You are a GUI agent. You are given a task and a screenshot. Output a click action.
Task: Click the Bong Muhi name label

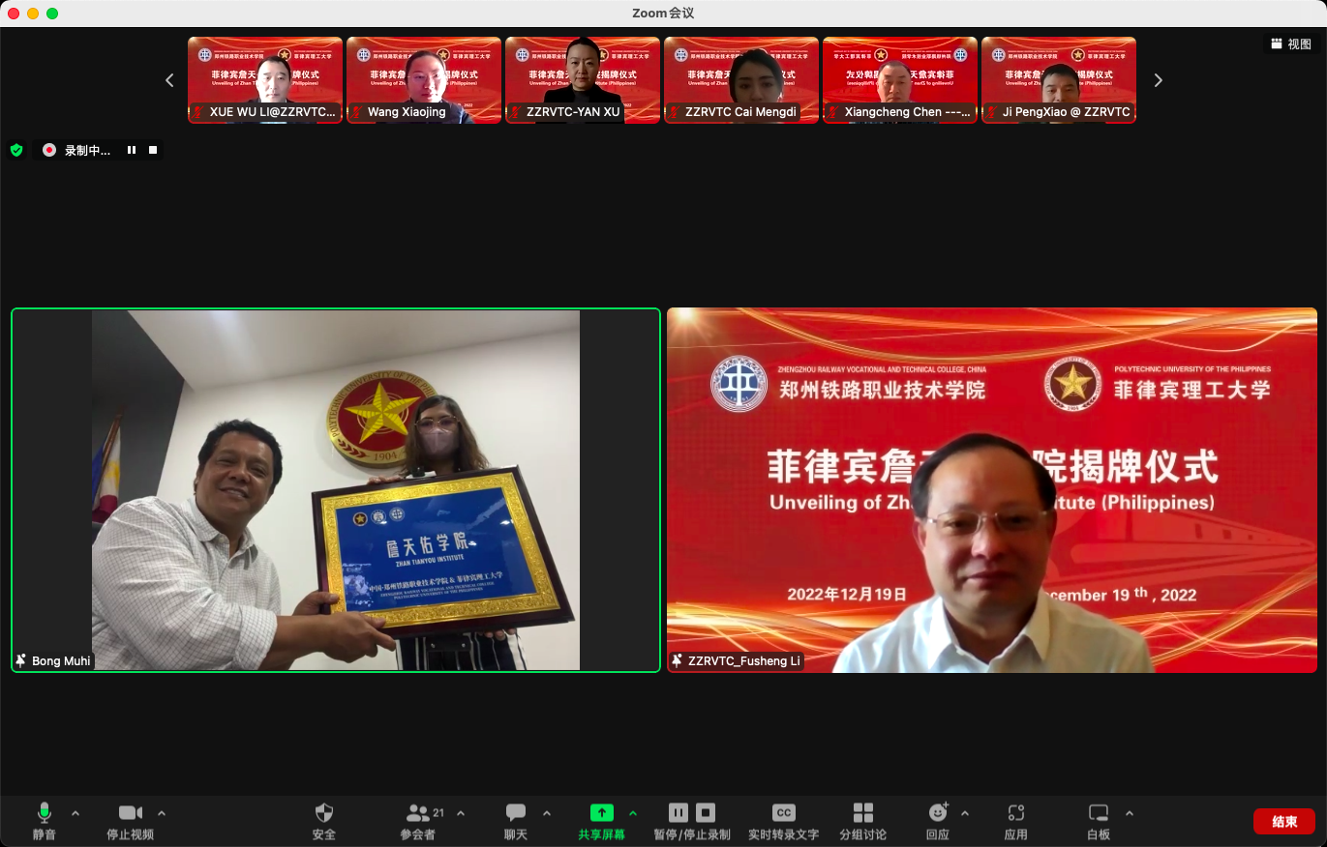pyautogui.click(x=60, y=661)
